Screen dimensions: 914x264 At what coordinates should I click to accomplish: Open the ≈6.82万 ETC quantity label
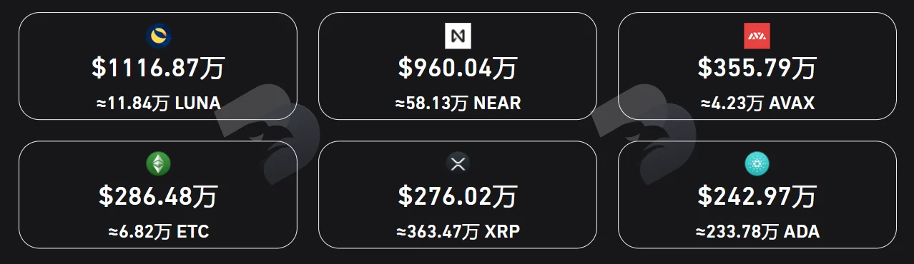158,232
